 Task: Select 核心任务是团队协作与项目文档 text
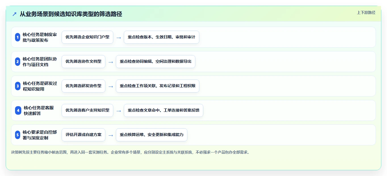tap(40, 62)
